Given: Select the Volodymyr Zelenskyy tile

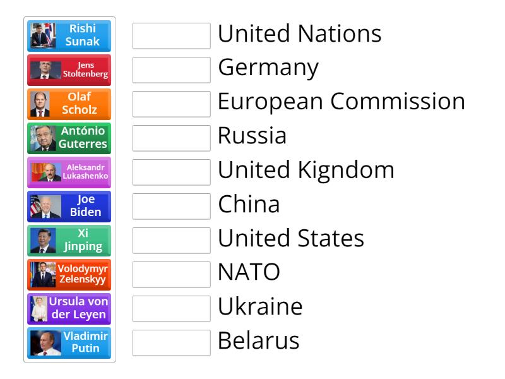Looking at the screenshot, I should (x=69, y=275).
